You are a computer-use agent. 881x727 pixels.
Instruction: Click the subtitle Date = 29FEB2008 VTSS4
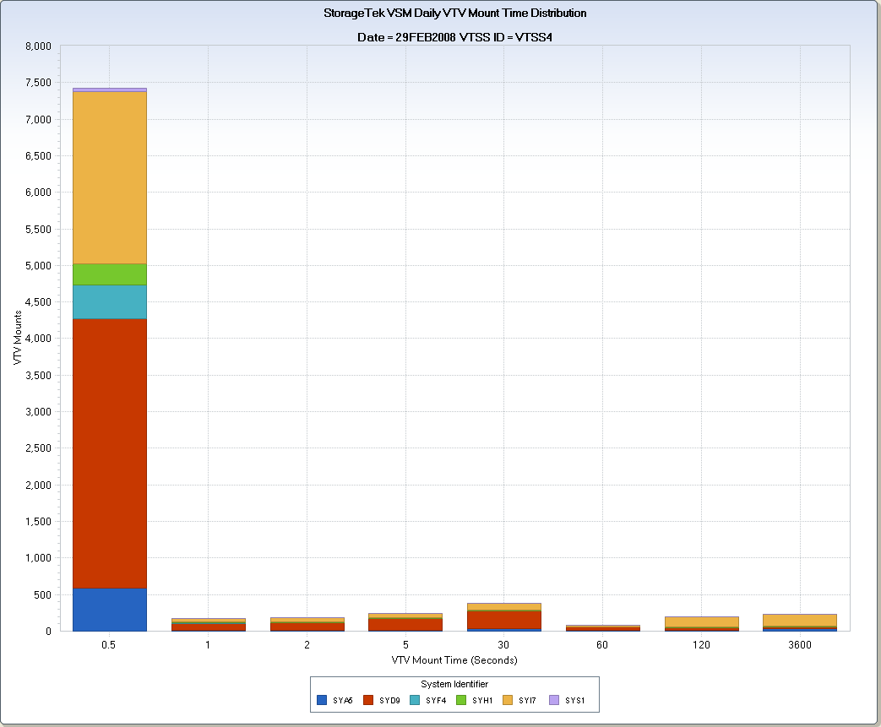pos(455,38)
